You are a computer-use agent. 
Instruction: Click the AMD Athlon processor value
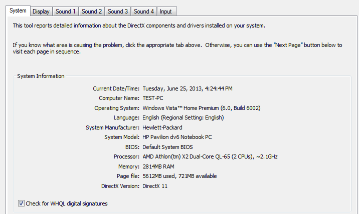coord(210,156)
